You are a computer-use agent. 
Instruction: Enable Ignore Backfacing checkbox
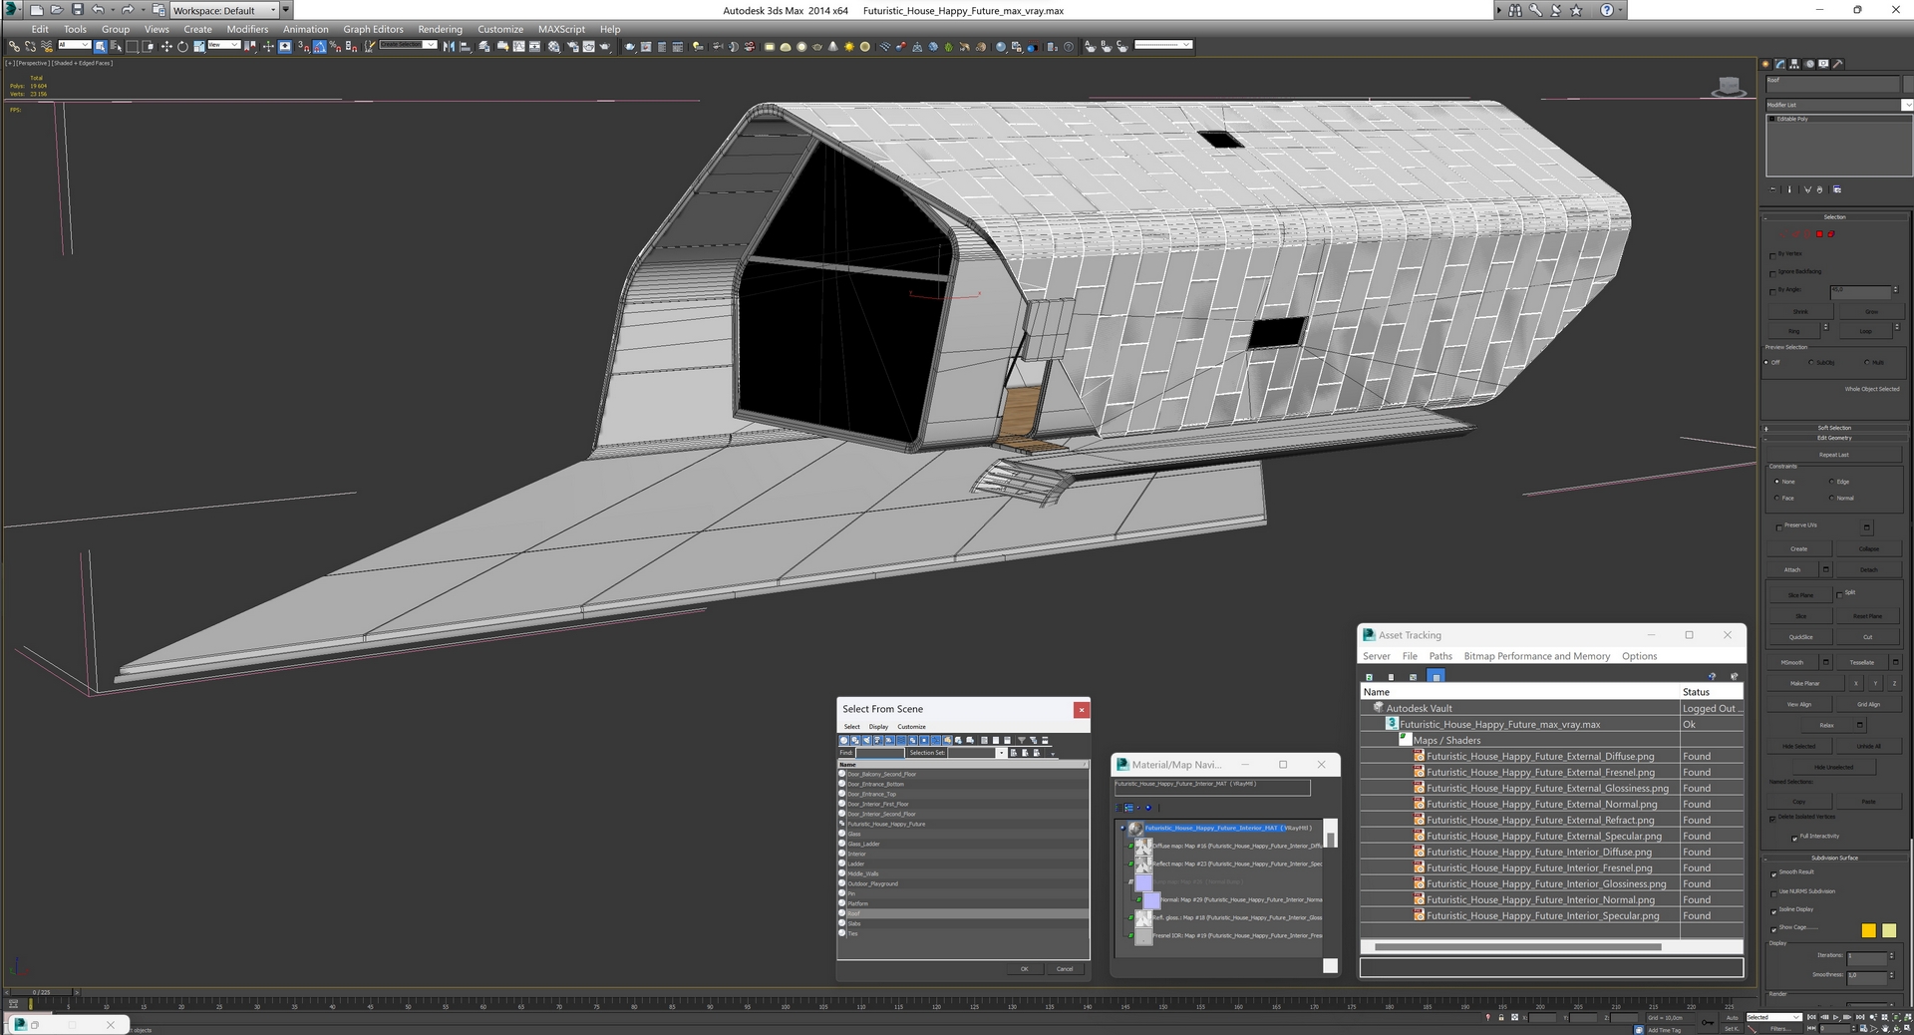click(1772, 273)
